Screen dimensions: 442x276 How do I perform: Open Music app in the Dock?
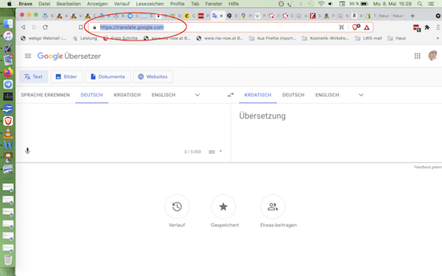(8, 36)
